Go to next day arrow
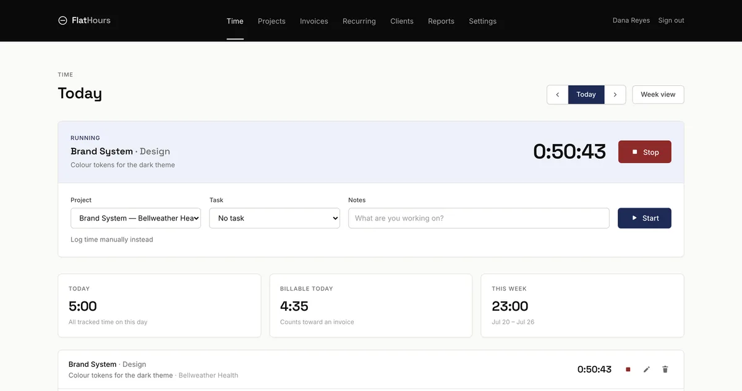Image resolution: width=742 pixels, height=391 pixels. 615,95
